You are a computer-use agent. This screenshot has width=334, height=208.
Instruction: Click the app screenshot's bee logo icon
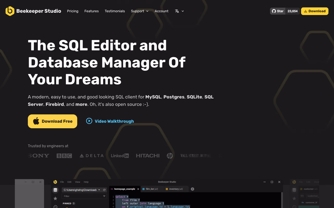coord(55,182)
